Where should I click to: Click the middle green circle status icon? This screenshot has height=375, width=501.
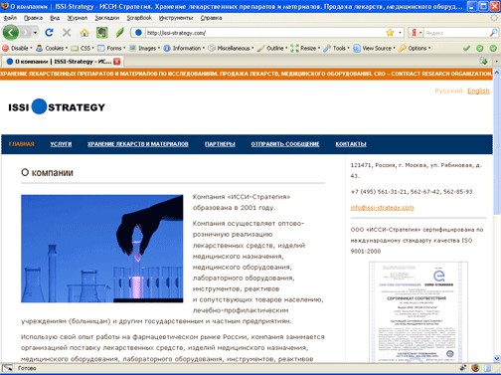(x=480, y=49)
